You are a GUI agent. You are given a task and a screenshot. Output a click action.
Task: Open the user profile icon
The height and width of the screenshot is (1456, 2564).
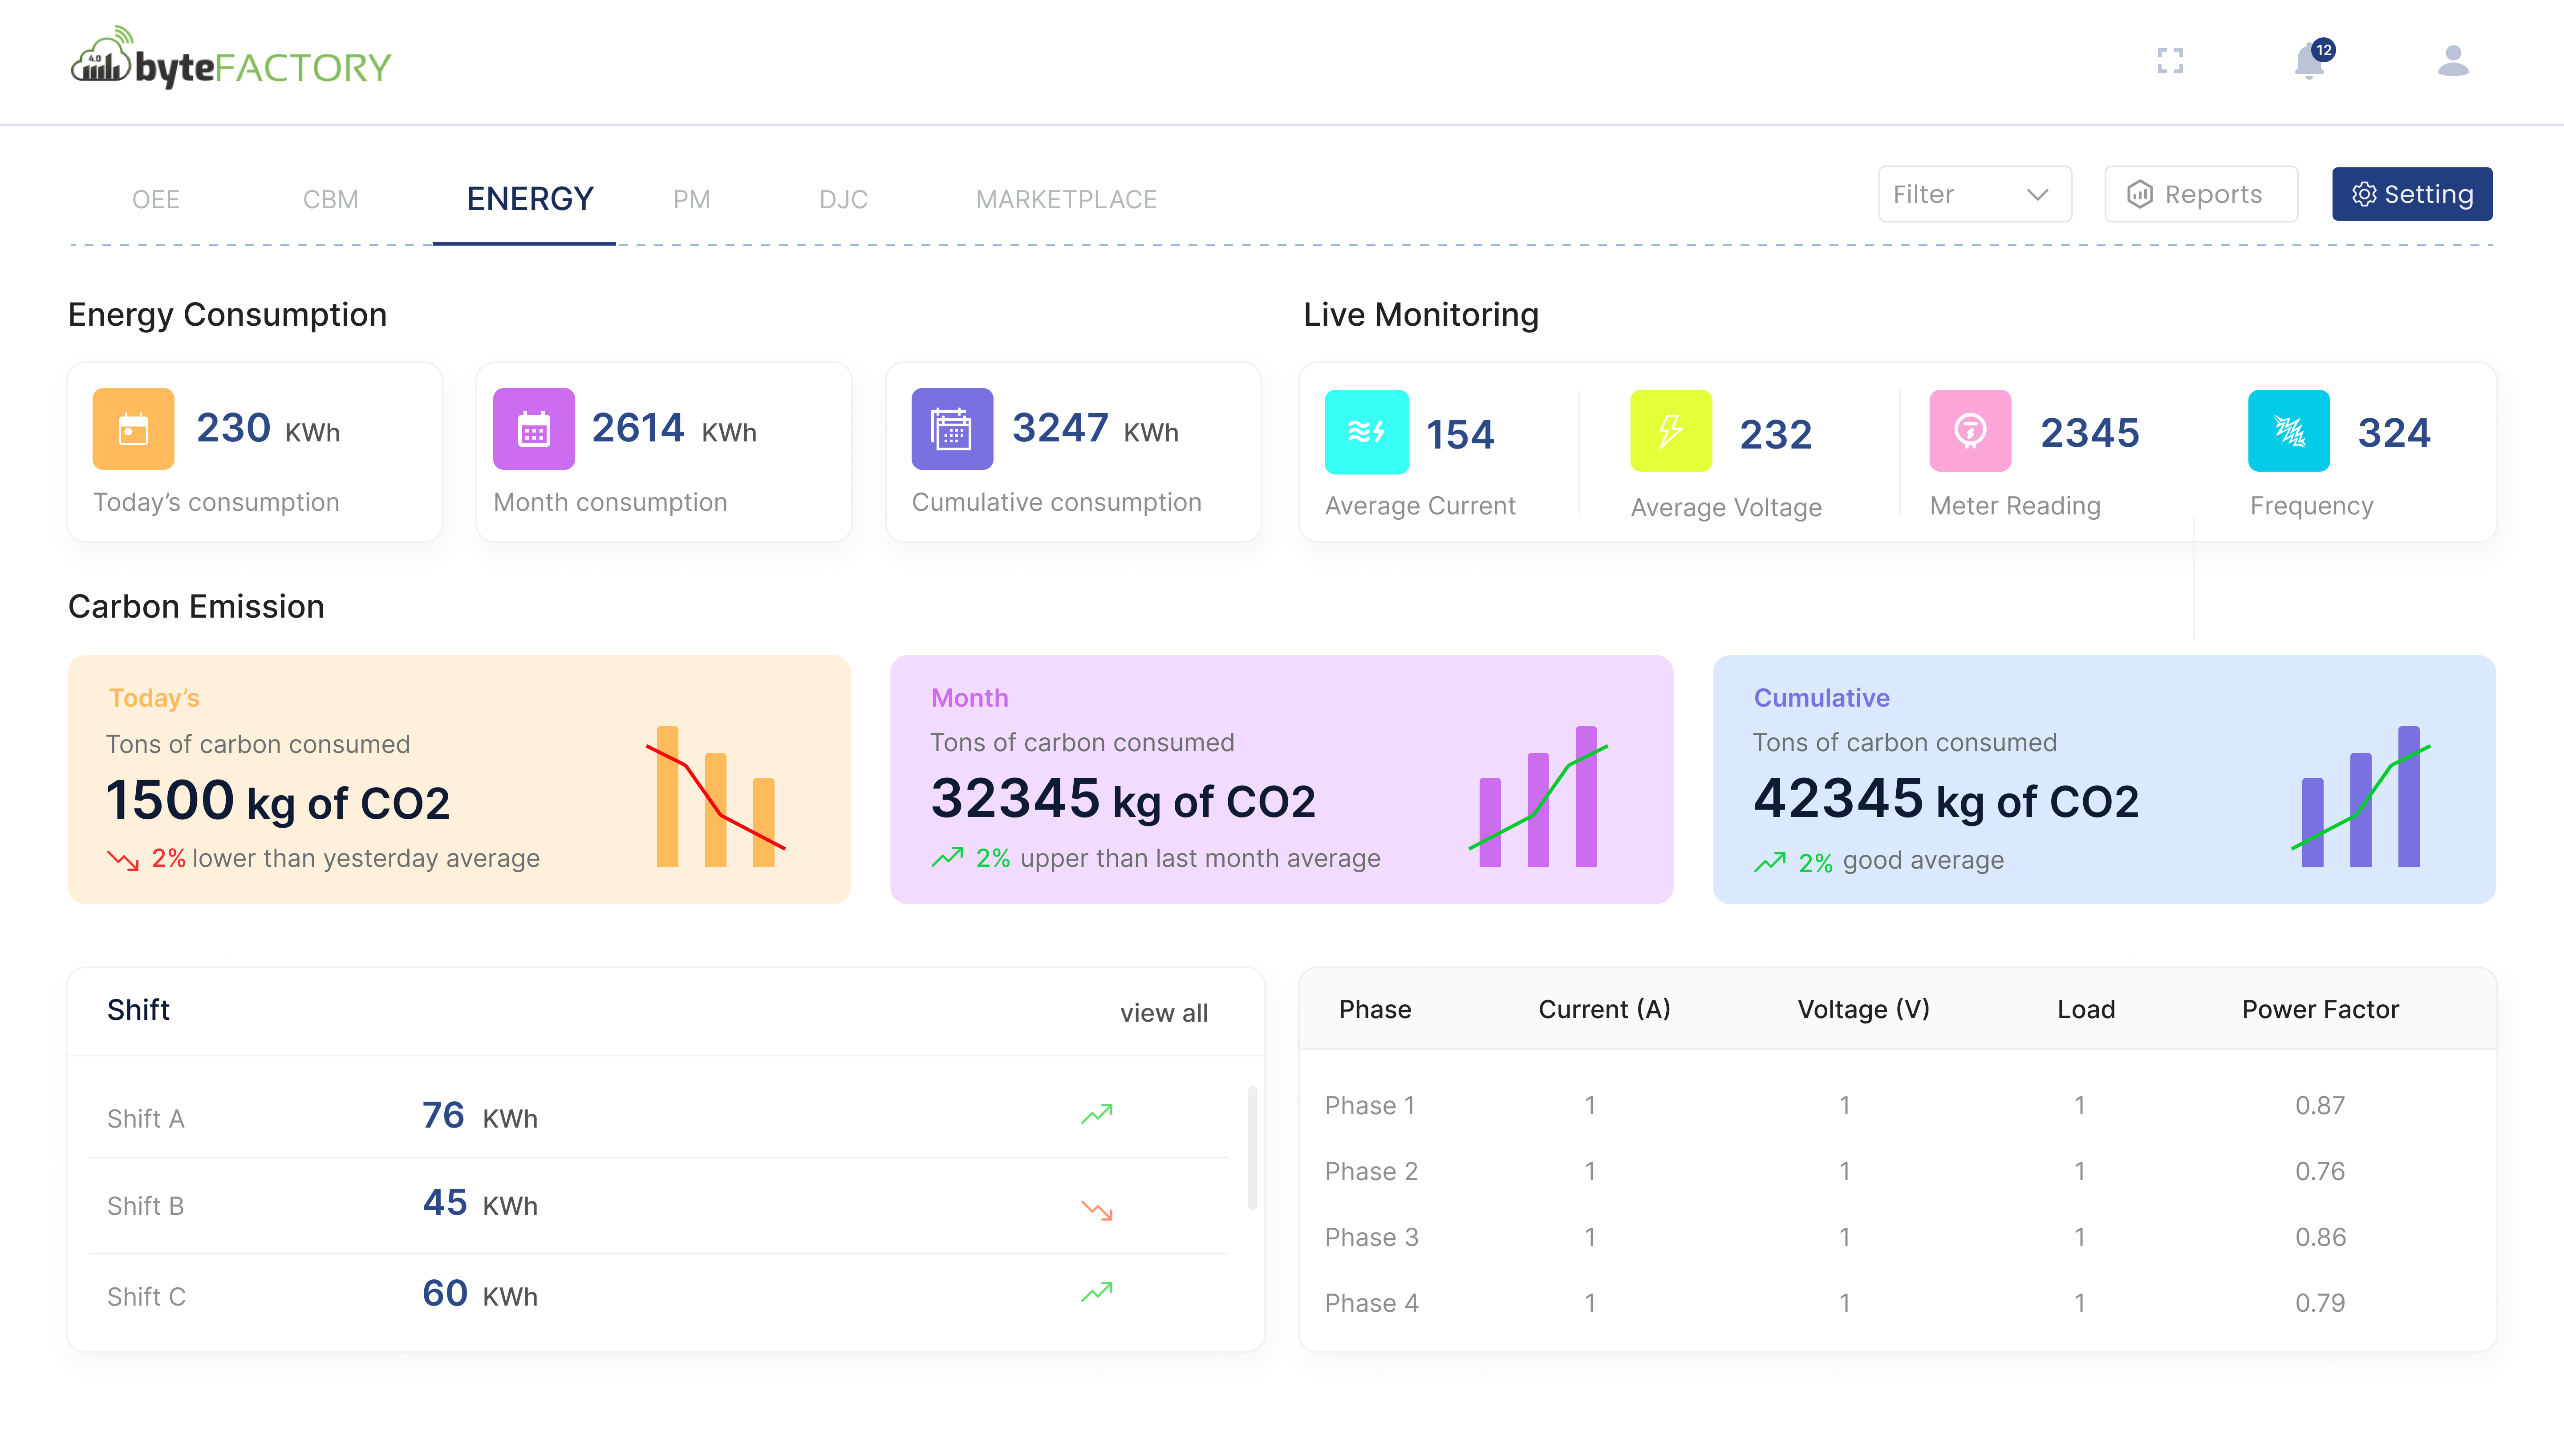[x=2453, y=61]
